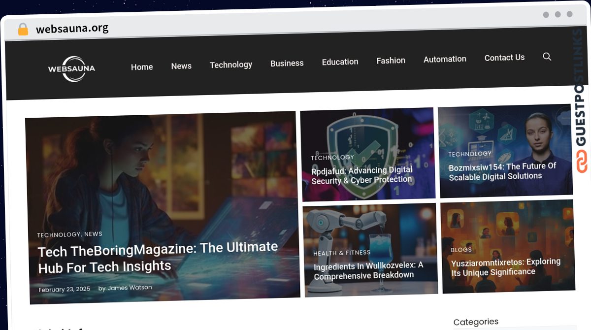The height and width of the screenshot is (330, 591).
Task: Click the woman with laptop featured image
Action: [162, 208]
